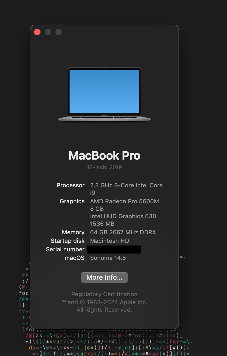The image size is (227, 356).
Task: Click the Serial number label
Action: (x=65, y=249)
